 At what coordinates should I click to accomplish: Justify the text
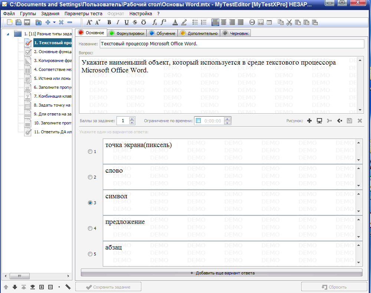241,23
